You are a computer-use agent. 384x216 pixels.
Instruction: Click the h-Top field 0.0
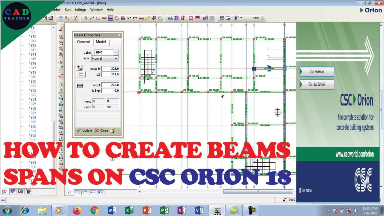110,90
